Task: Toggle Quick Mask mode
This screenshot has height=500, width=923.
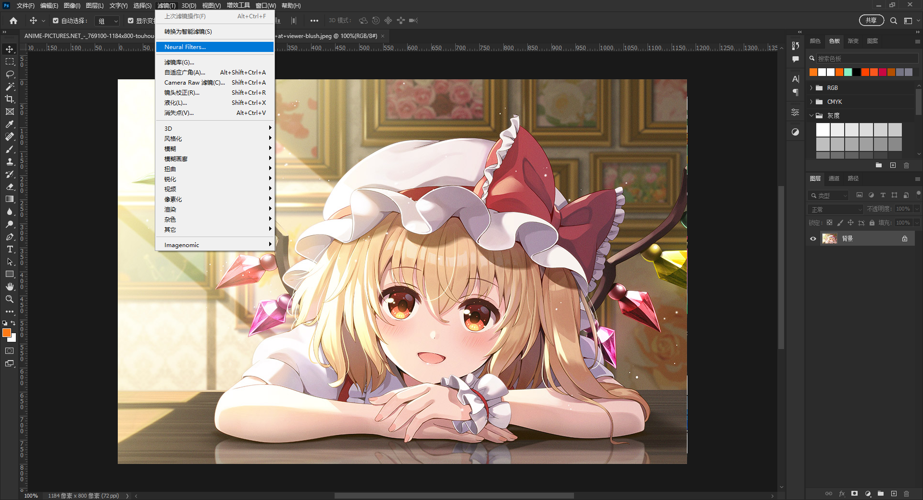Action: [x=10, y=350]
